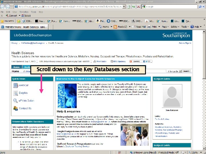Click the Home house icon in command bar
This screenshot has width=206, height=154.
point(100,27)
